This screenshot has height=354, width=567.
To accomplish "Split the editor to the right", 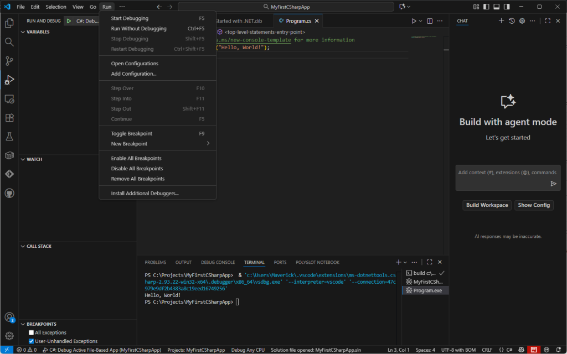I will point(430,21).
